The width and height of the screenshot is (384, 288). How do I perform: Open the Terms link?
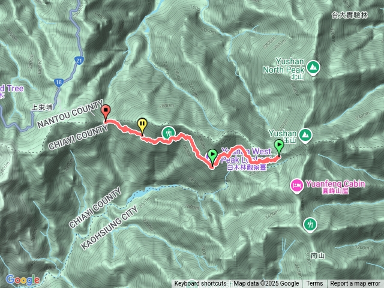(x=314, y=284)
